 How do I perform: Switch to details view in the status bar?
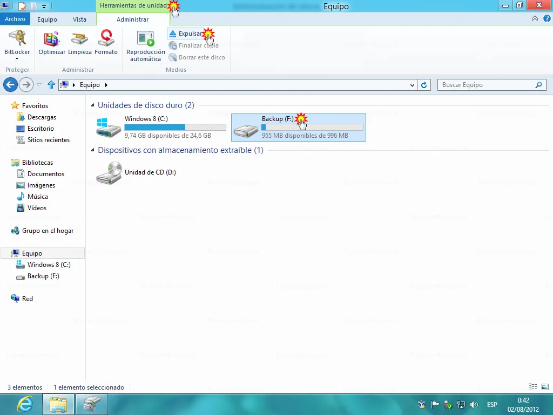coord(532,387)
